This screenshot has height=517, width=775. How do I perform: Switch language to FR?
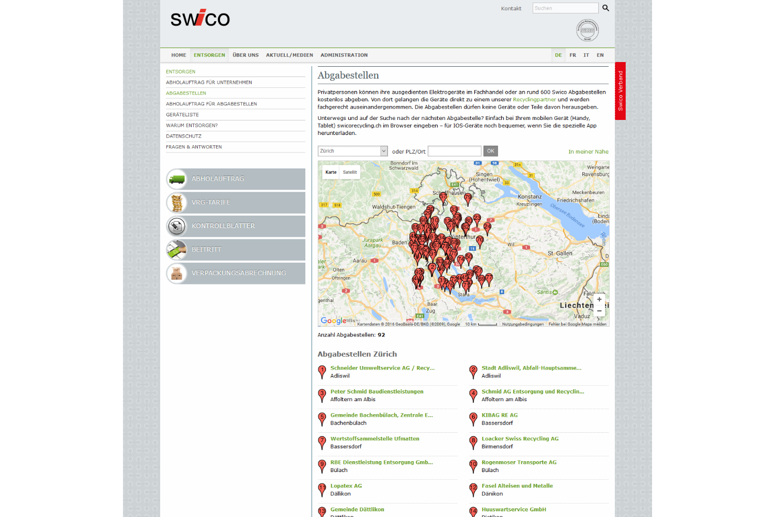pos(572,55)
